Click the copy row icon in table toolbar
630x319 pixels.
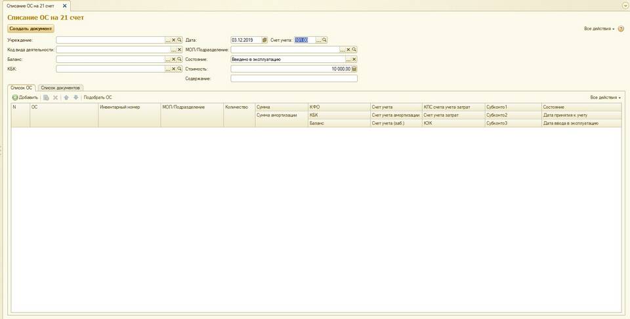click(x=47, y=98)
